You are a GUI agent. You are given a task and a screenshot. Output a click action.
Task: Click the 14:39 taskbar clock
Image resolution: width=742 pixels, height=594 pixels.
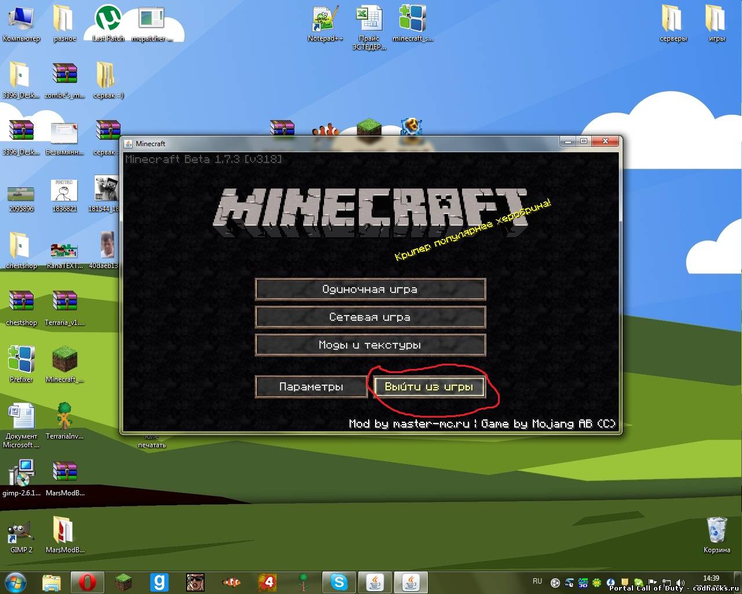tap(711, 578)
